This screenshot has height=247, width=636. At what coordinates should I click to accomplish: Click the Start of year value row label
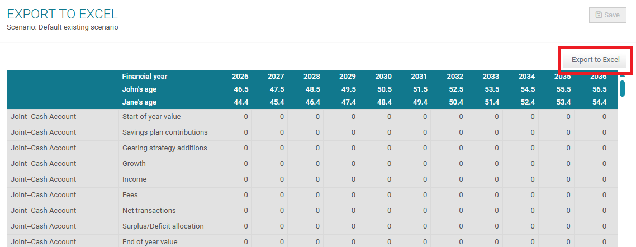click(x=151, y=117)
